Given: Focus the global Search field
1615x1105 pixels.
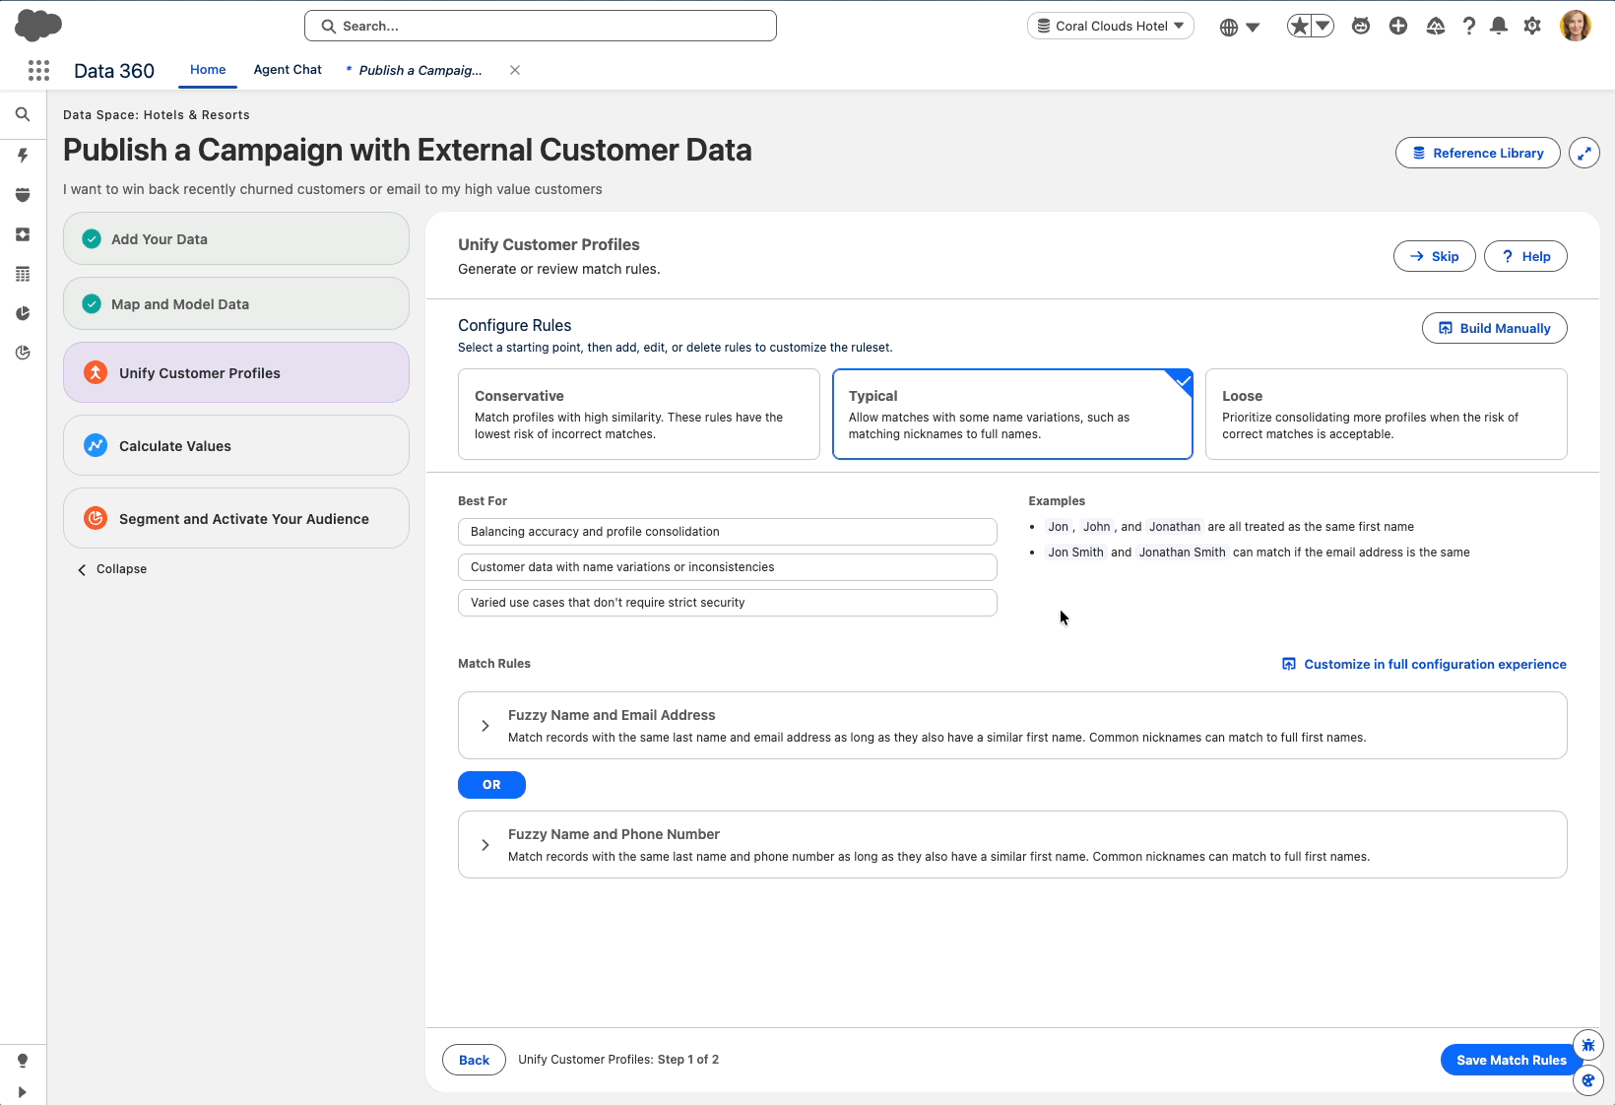Looking at the screenshot, I should click(x=541, y=26).
